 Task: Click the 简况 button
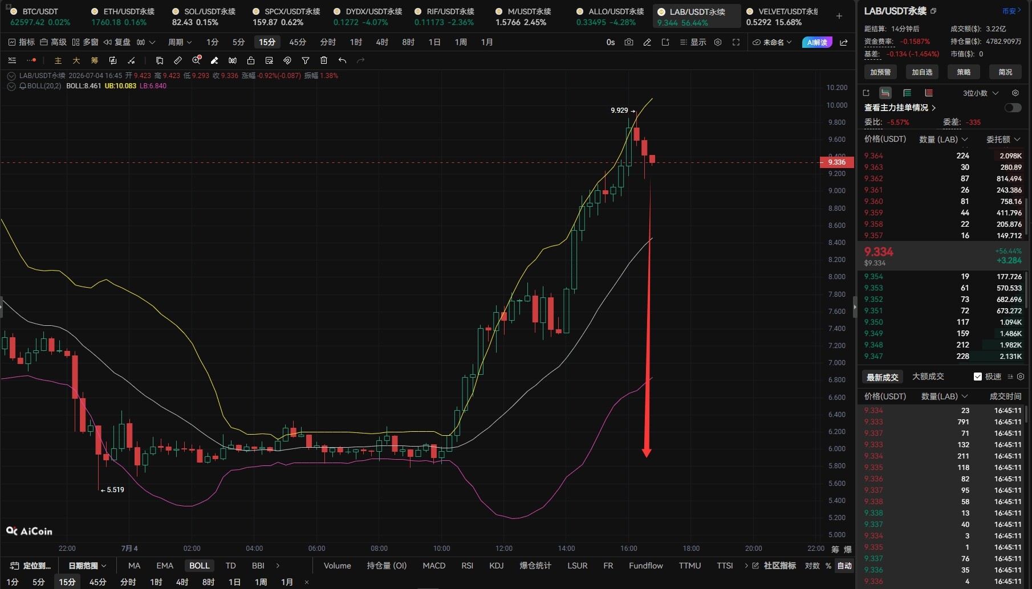coord(1005,72)
